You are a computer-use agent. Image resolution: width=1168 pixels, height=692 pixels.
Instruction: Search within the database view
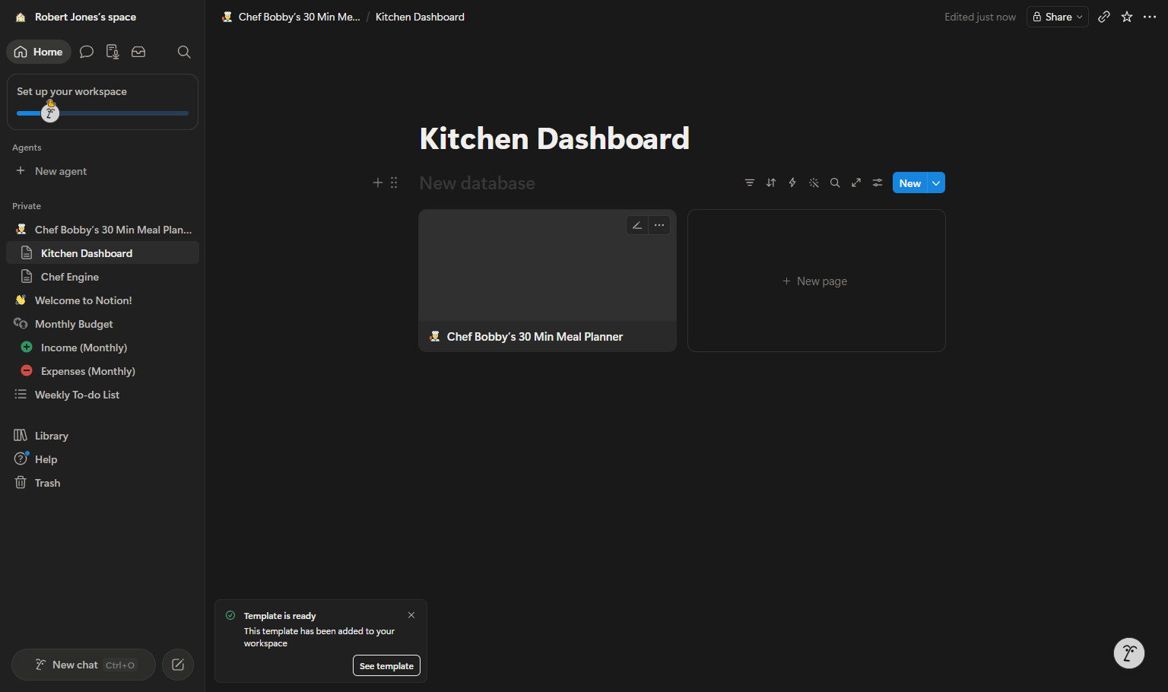[835, 183]
